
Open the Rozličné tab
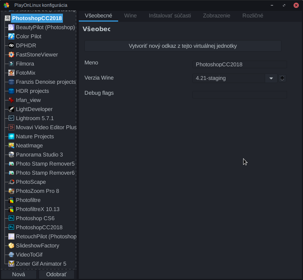(253, 16)
